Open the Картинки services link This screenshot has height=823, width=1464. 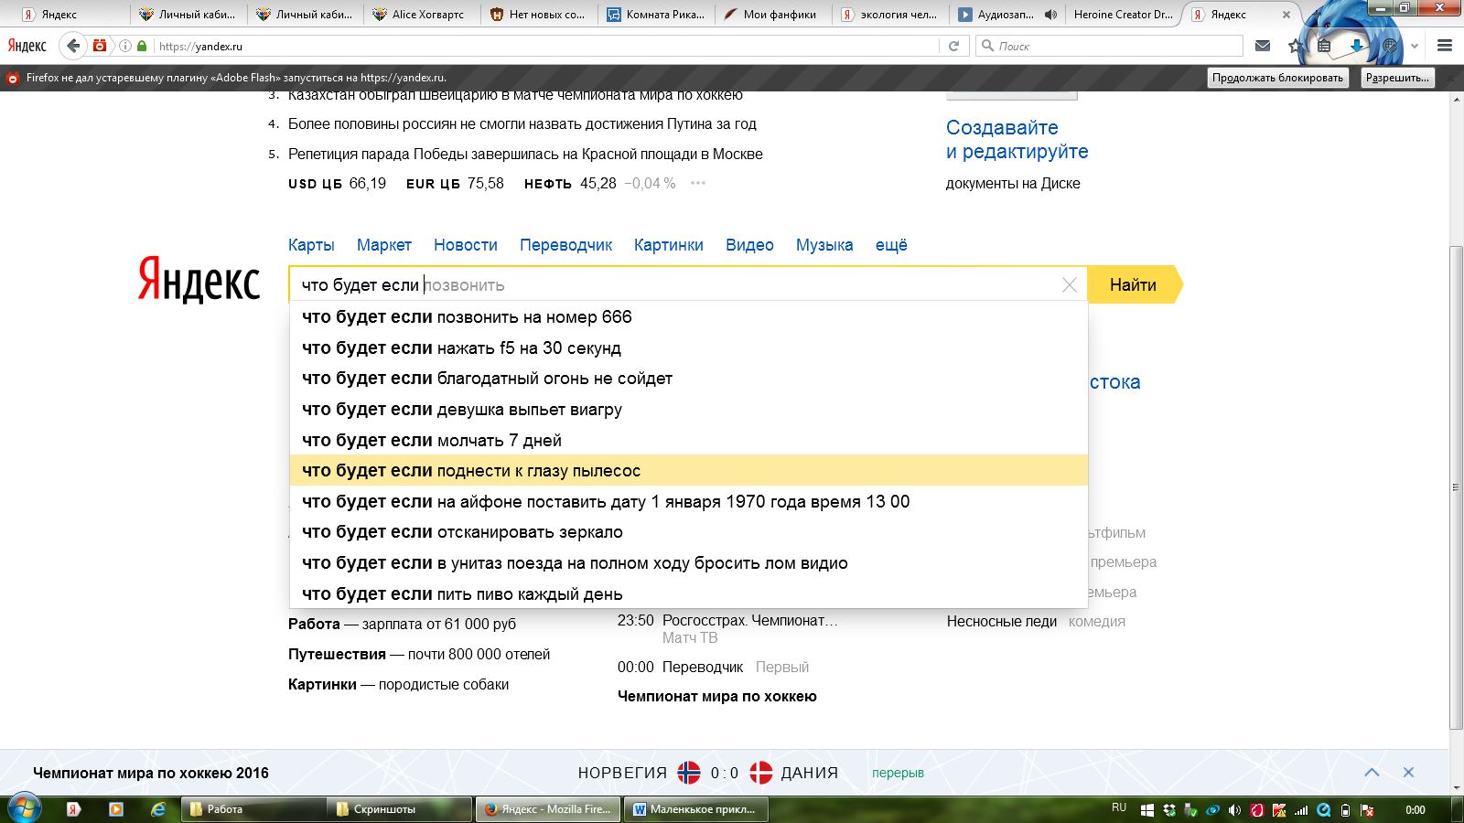click(x=669, y=245)
